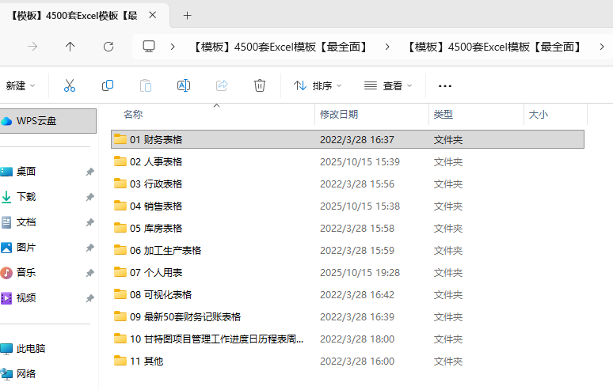Select 此电脑 in the sidebar
The width and height of the screenshot is (613, 390).
pyautogui.click(x=31, y=349)
